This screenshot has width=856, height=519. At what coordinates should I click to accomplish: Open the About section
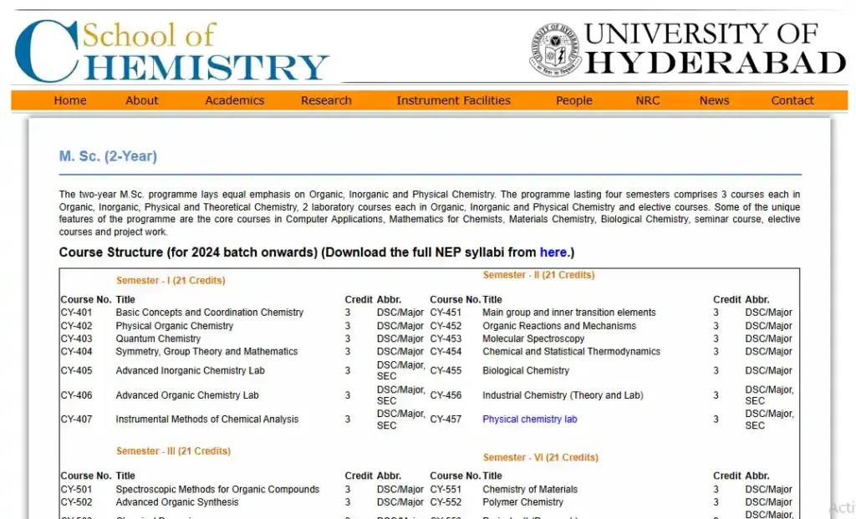(x=140, y=100)
